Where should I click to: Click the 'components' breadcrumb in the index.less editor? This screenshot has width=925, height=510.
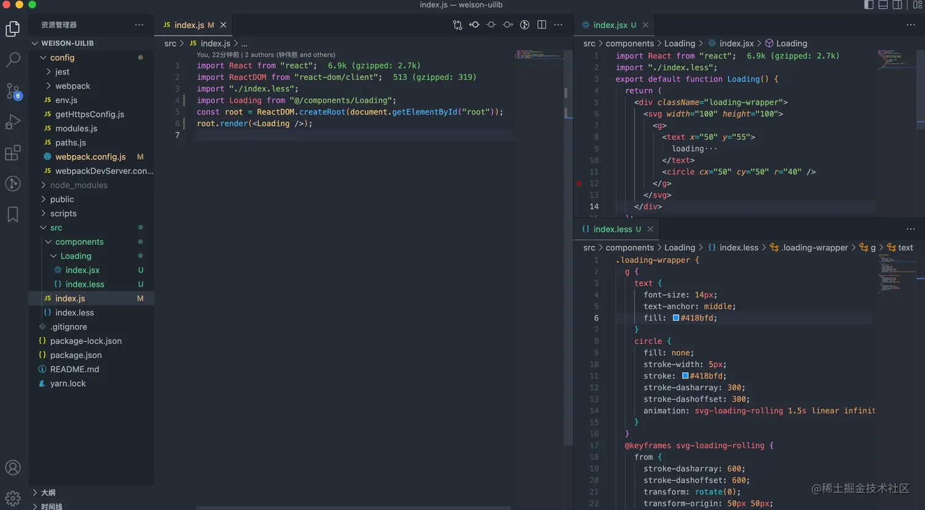(x=630, y=248)
